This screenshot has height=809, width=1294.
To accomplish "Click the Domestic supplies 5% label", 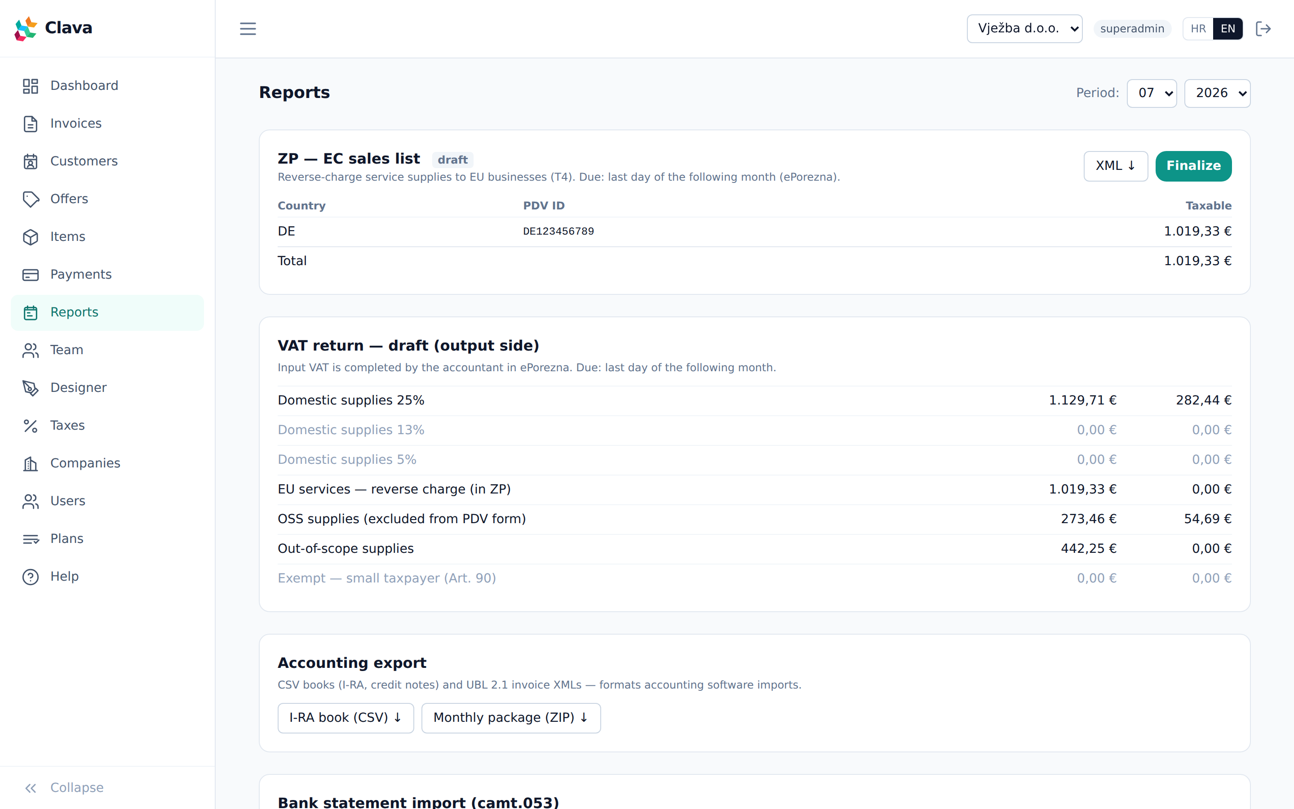I will [346, 460].
